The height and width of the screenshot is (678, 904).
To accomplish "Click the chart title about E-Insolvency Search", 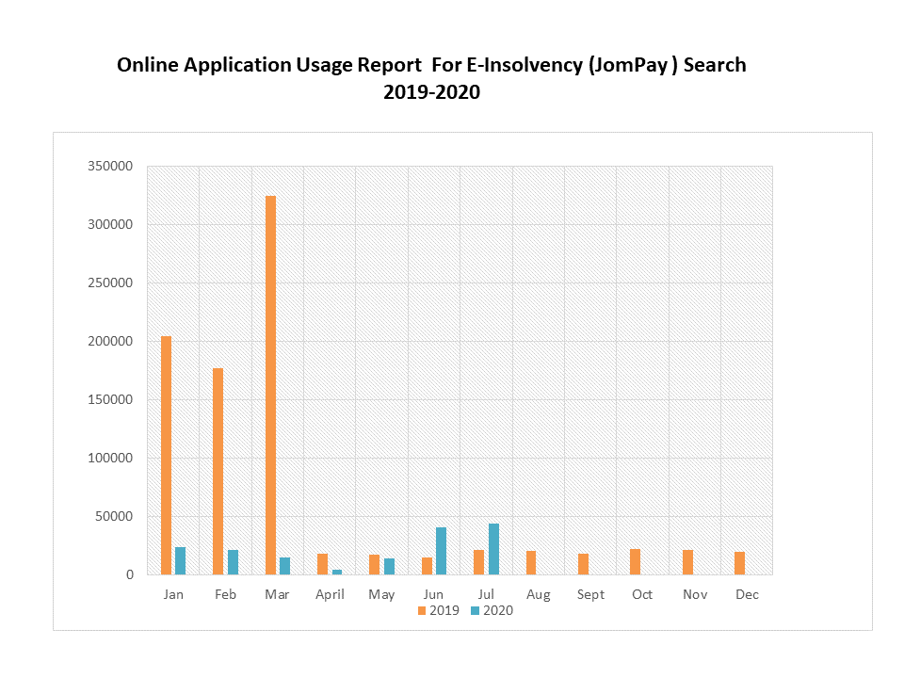I will pos(431,78).
